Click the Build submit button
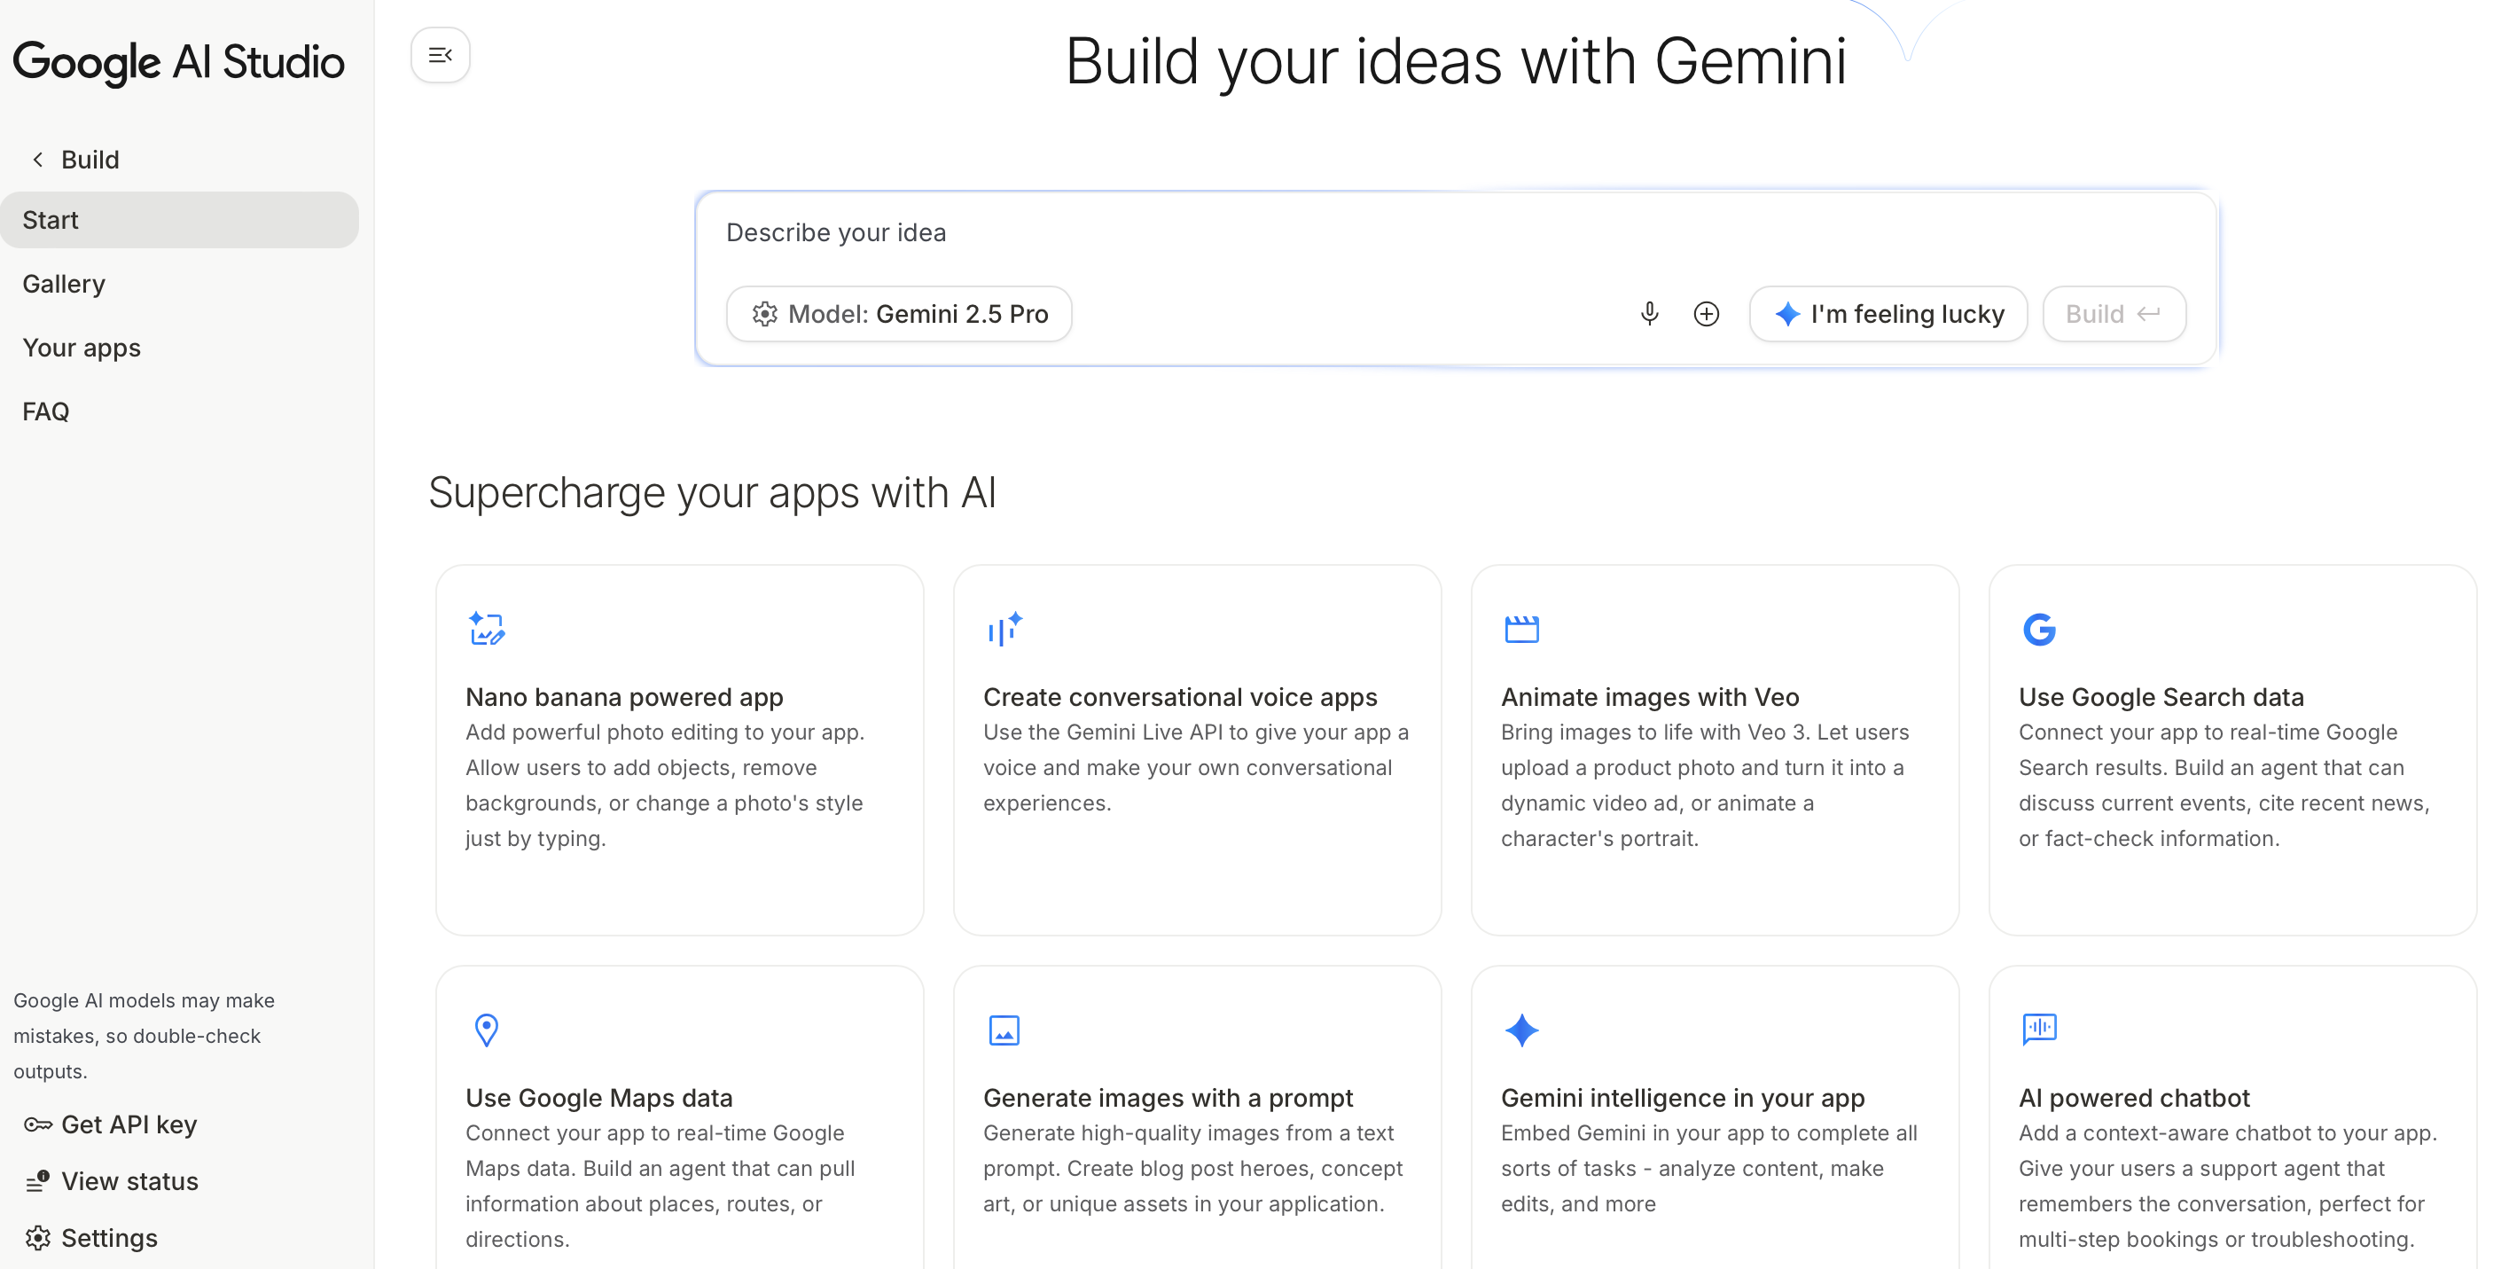This screenshot has width=2509, height=1269. [x=2114, y=314]
